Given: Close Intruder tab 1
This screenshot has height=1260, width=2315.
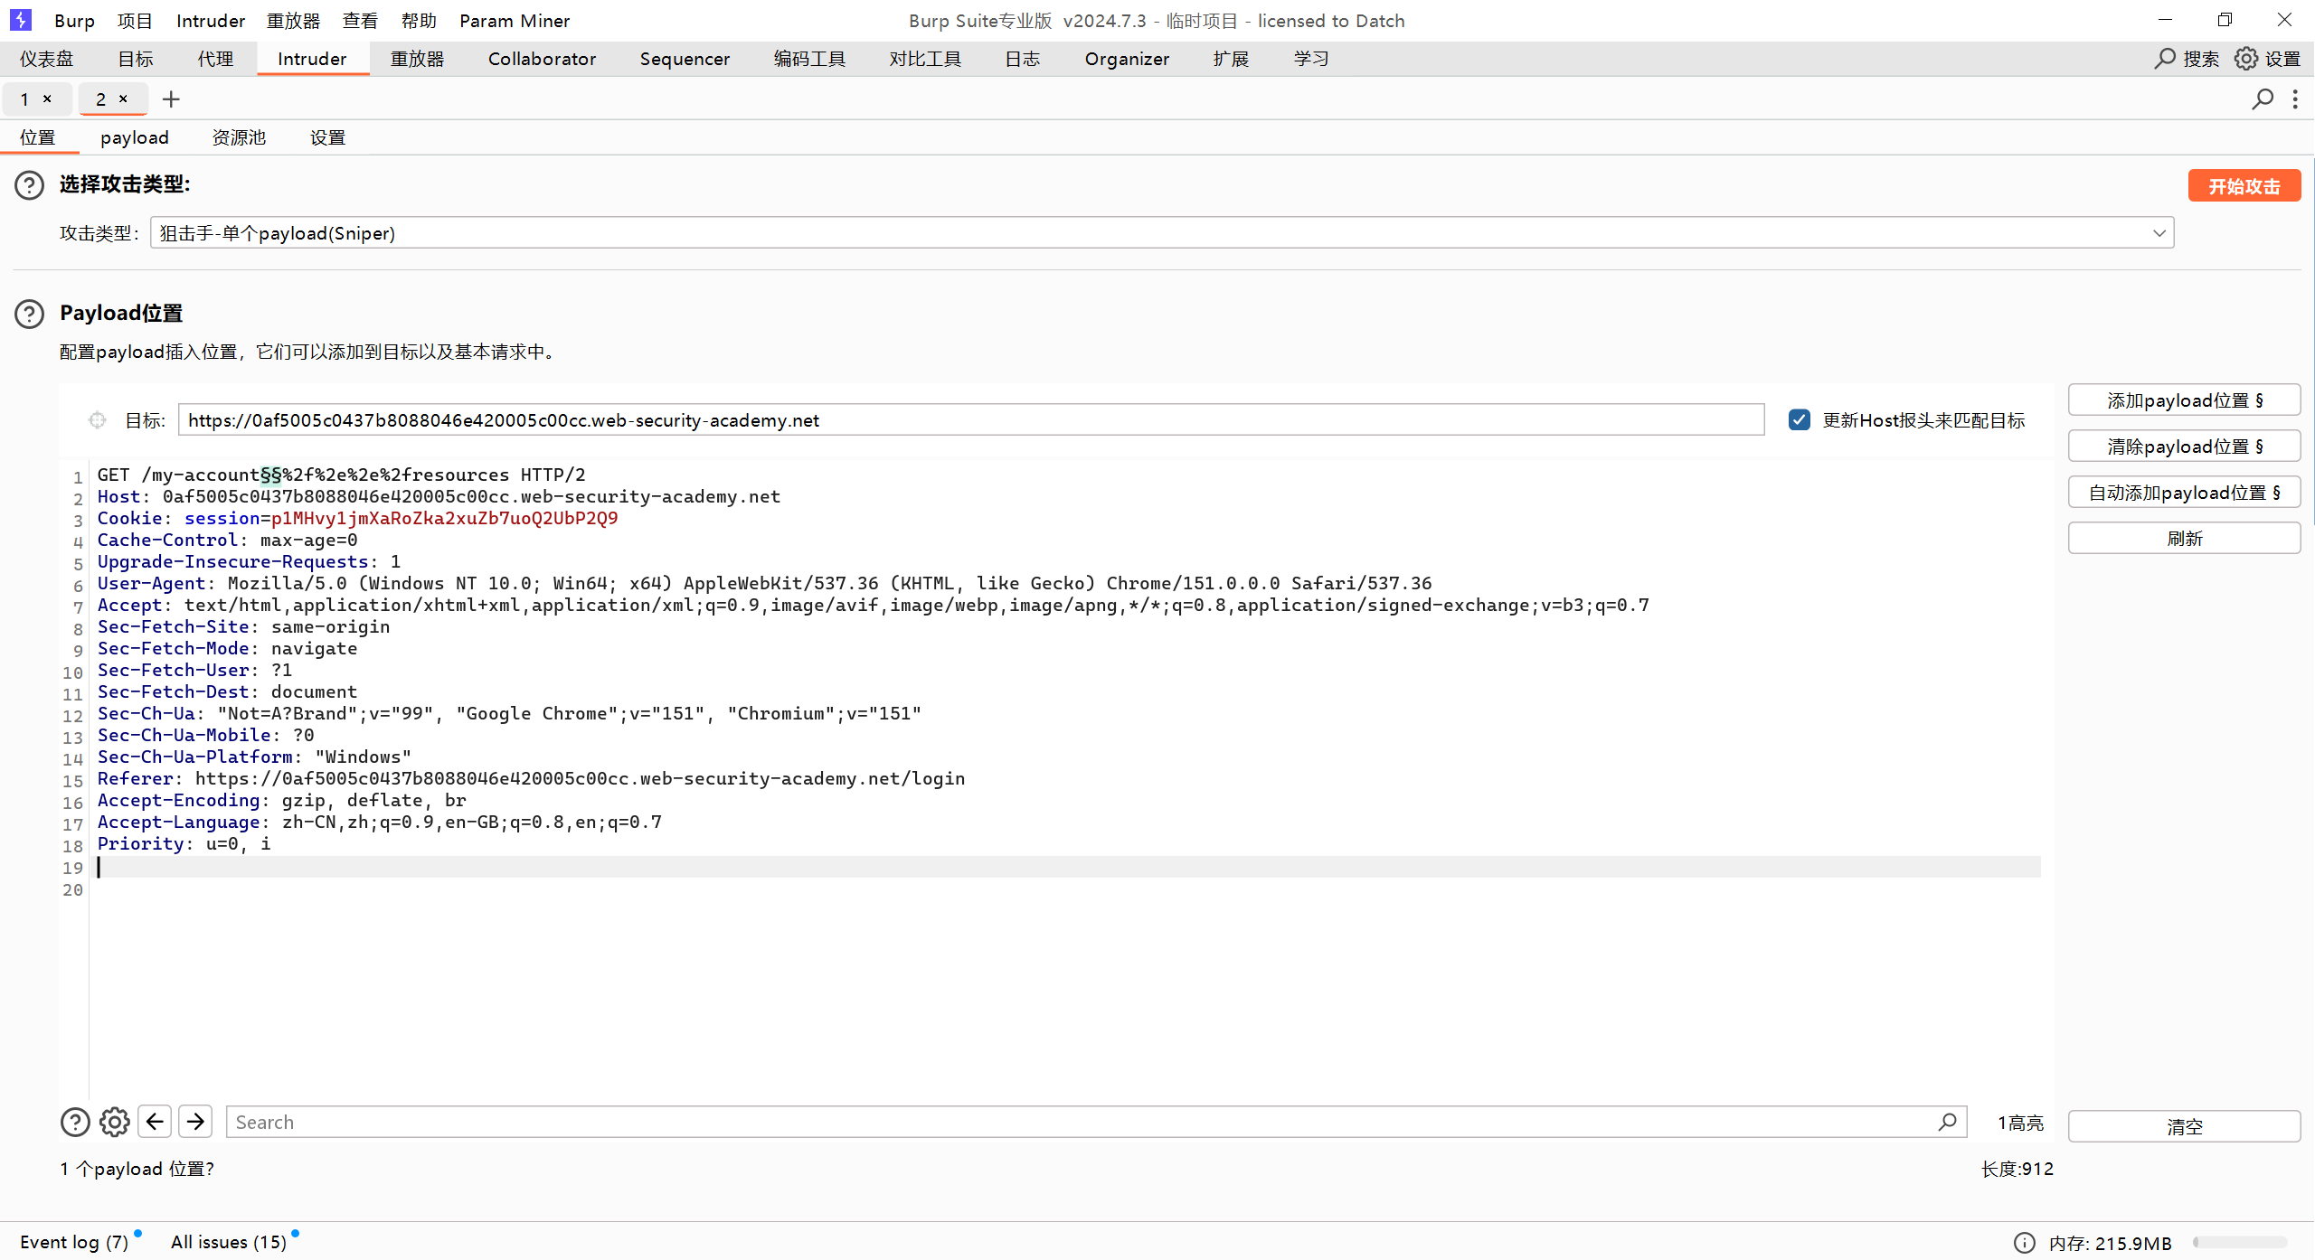Looking at the screenshot, I should tap(47, 99).
